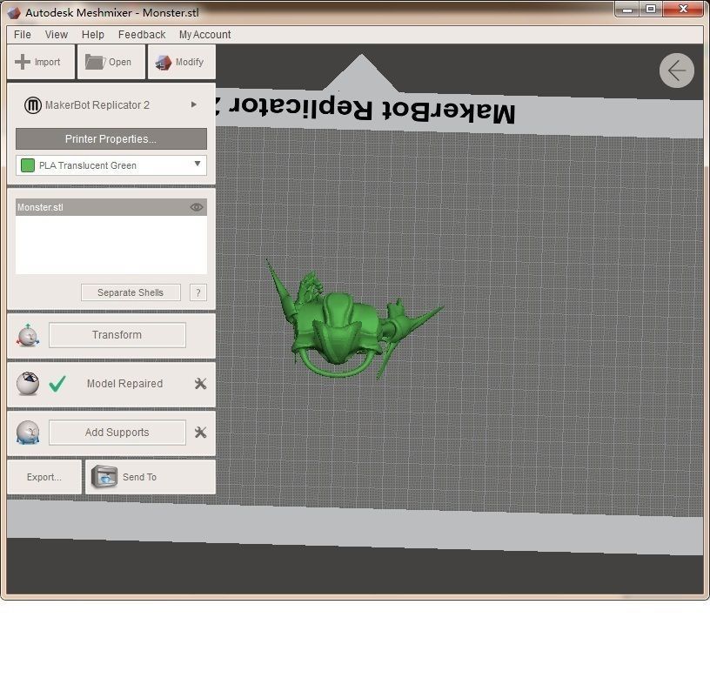Click the Import button with plus icon
Viewport: 710px width, 678px height.
tap(41, 62)
